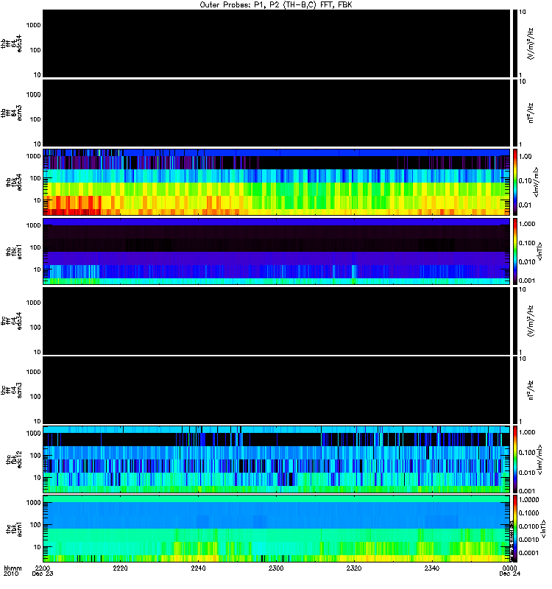Click the 0.01 value on thb fbk edc34 color bar
Image resolution: width=552 pixels, height=589 pixels.
click(x=526, y=205)
